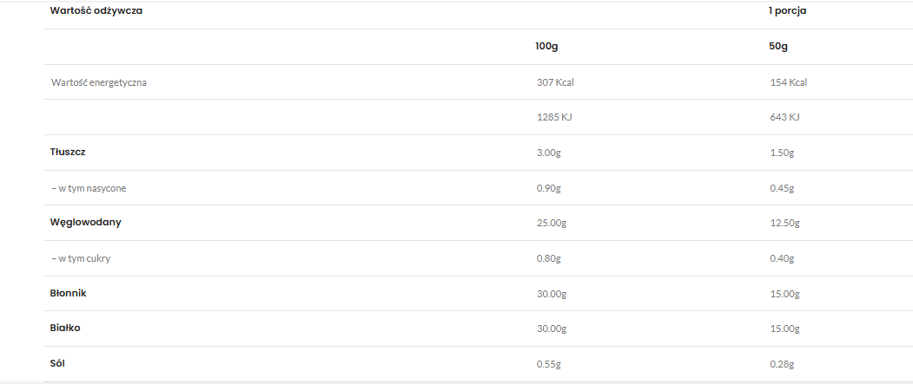
Task: Select the "1 porcja" column header
Action: tap(790, 11)
